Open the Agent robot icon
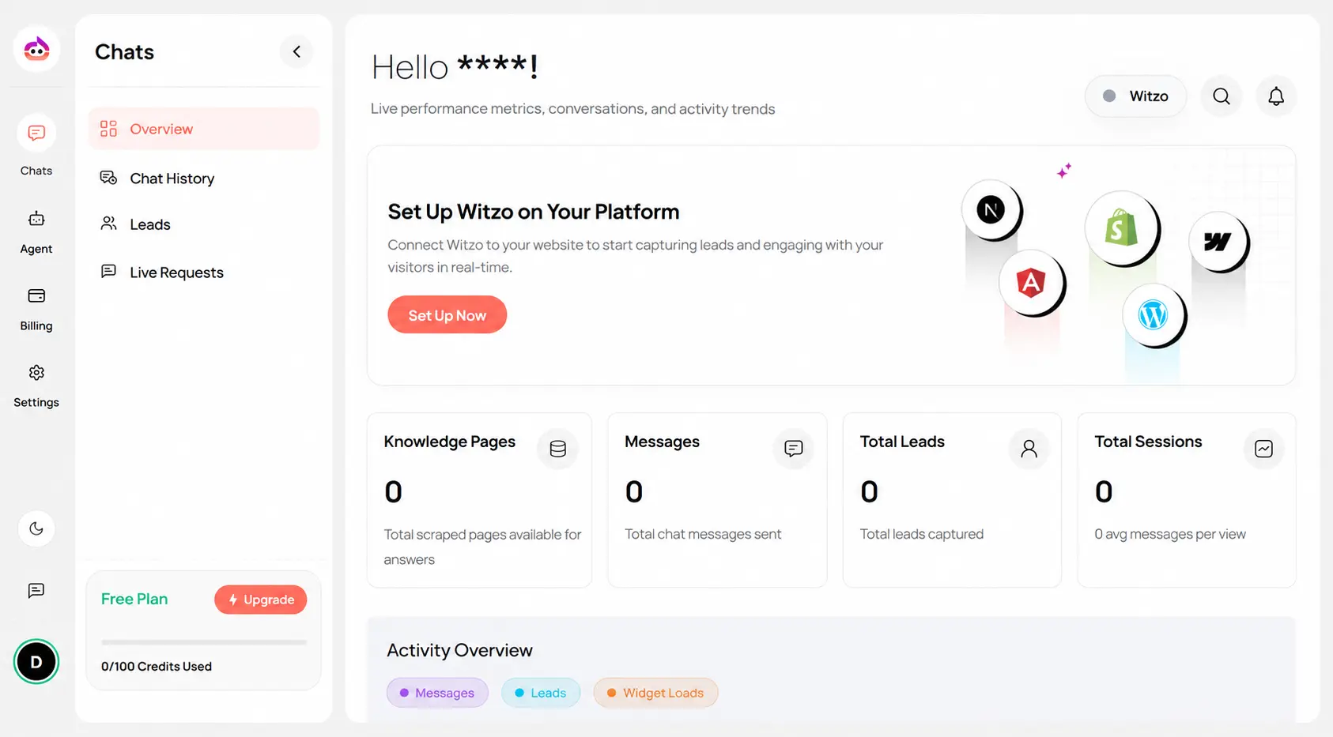Viewport: 1333px width, 737px height. tap(36, 219)
